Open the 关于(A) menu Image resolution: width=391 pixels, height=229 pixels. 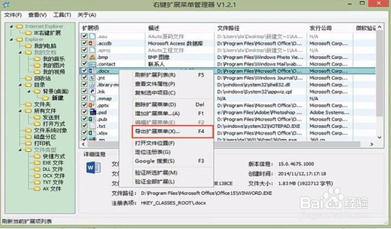coord(86,15)
